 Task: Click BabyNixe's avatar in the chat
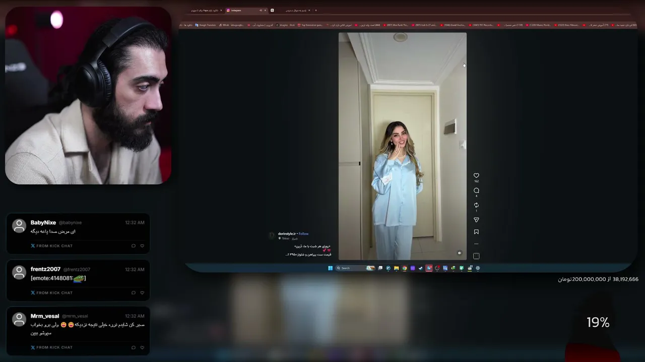(19, 226)
